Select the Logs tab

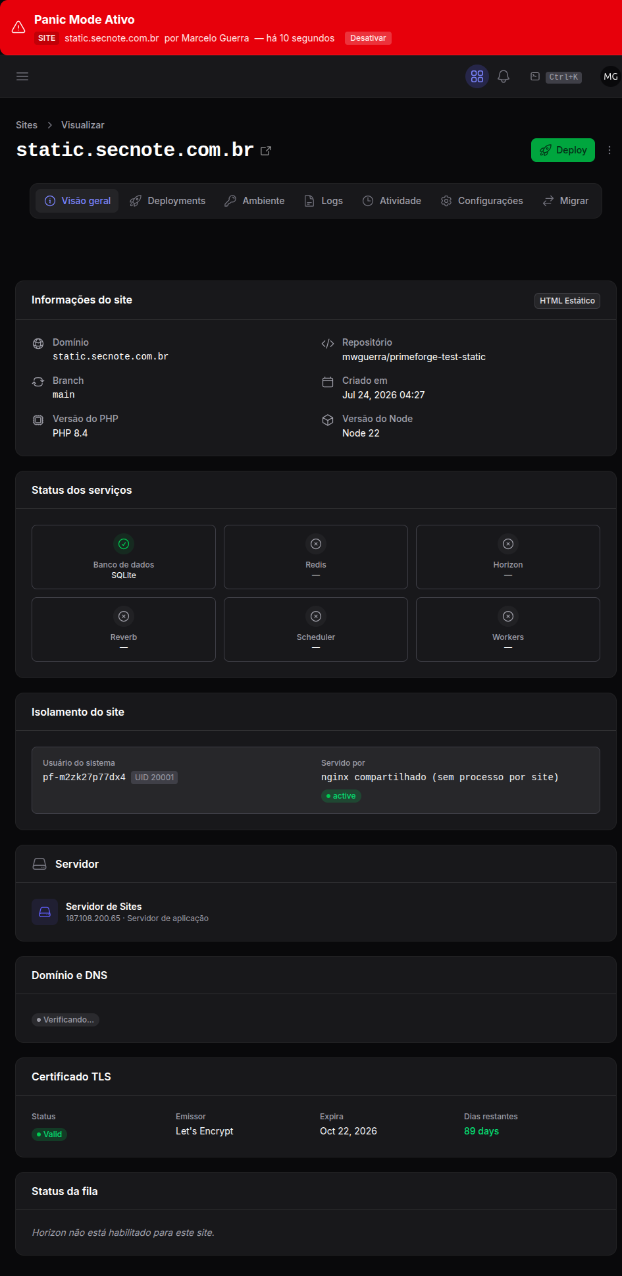(x=324, y=201)
